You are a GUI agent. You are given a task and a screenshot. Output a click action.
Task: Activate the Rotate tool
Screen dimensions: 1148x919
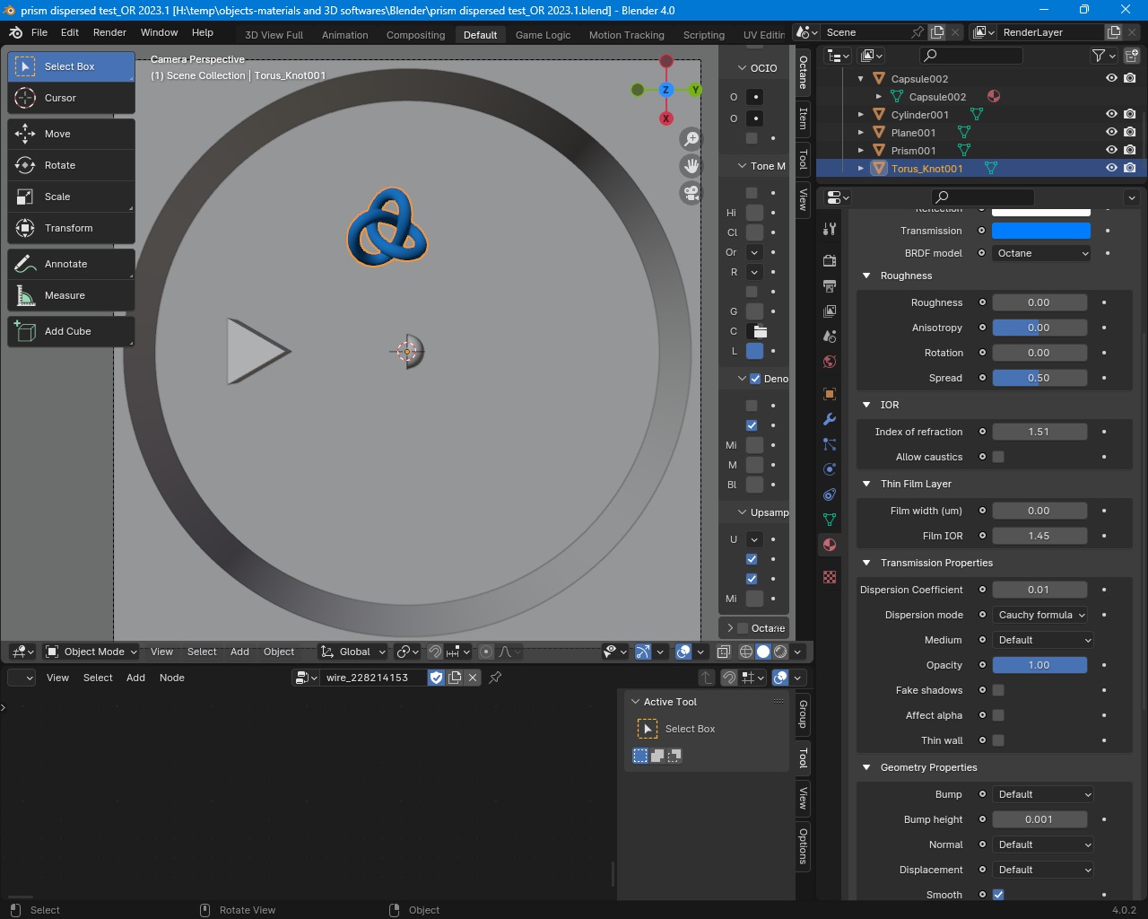pyautogui.click(x=71, y=165)
